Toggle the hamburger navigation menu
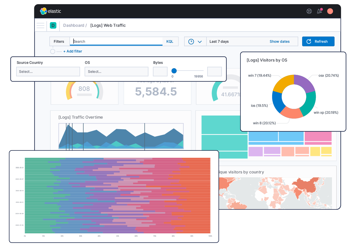 click(40, 25)
